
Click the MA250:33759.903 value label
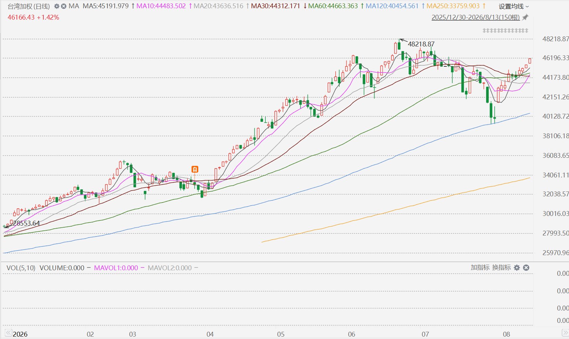453,6
